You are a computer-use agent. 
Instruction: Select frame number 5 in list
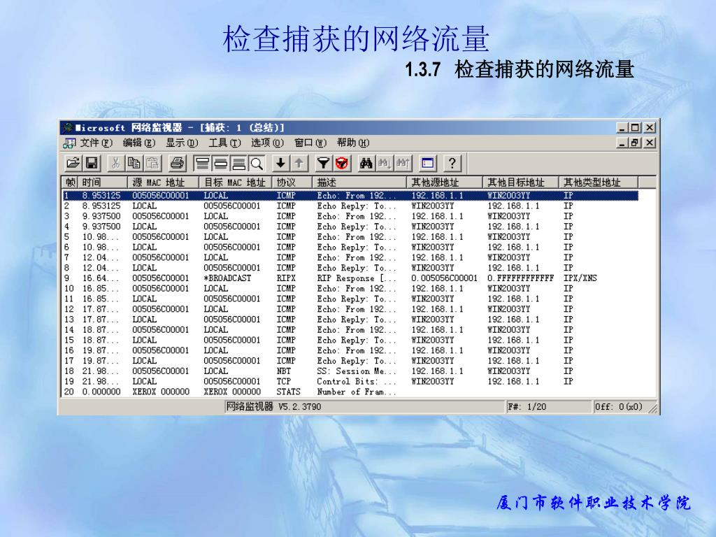[x=66, y=237]
